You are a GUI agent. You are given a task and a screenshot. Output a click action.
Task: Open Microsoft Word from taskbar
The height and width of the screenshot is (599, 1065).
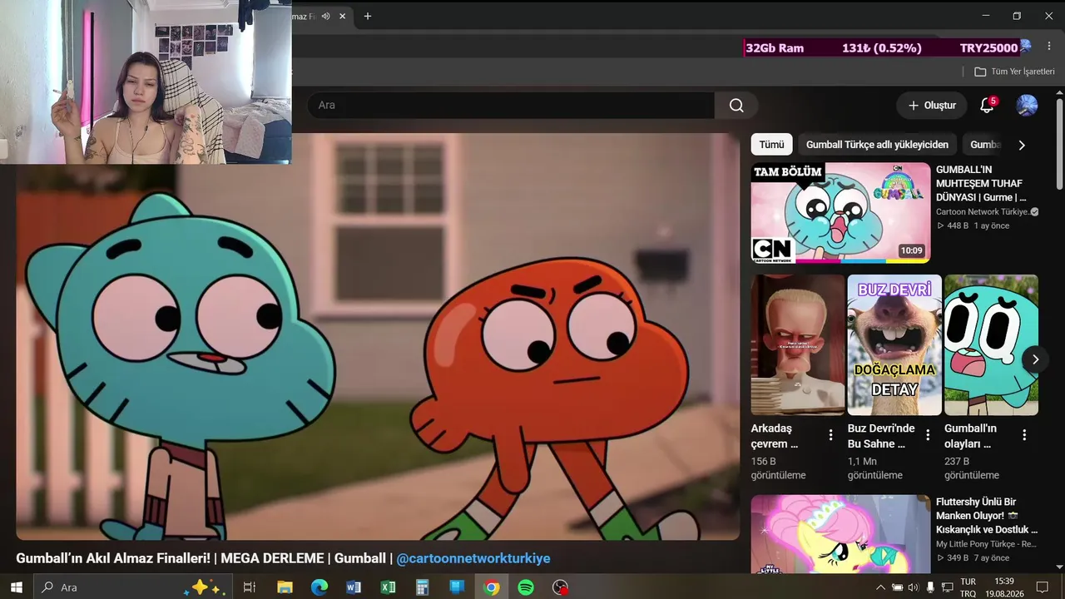pyautogui.click(x=354, y=587)
